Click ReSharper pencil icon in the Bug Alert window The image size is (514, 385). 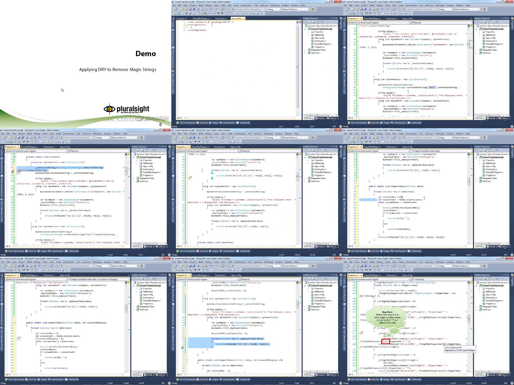(361, 333)
